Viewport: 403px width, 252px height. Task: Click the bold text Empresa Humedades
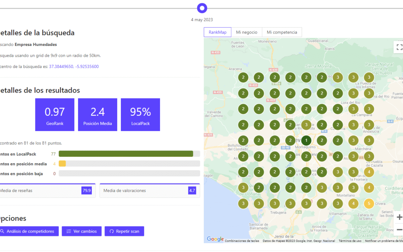36,44
